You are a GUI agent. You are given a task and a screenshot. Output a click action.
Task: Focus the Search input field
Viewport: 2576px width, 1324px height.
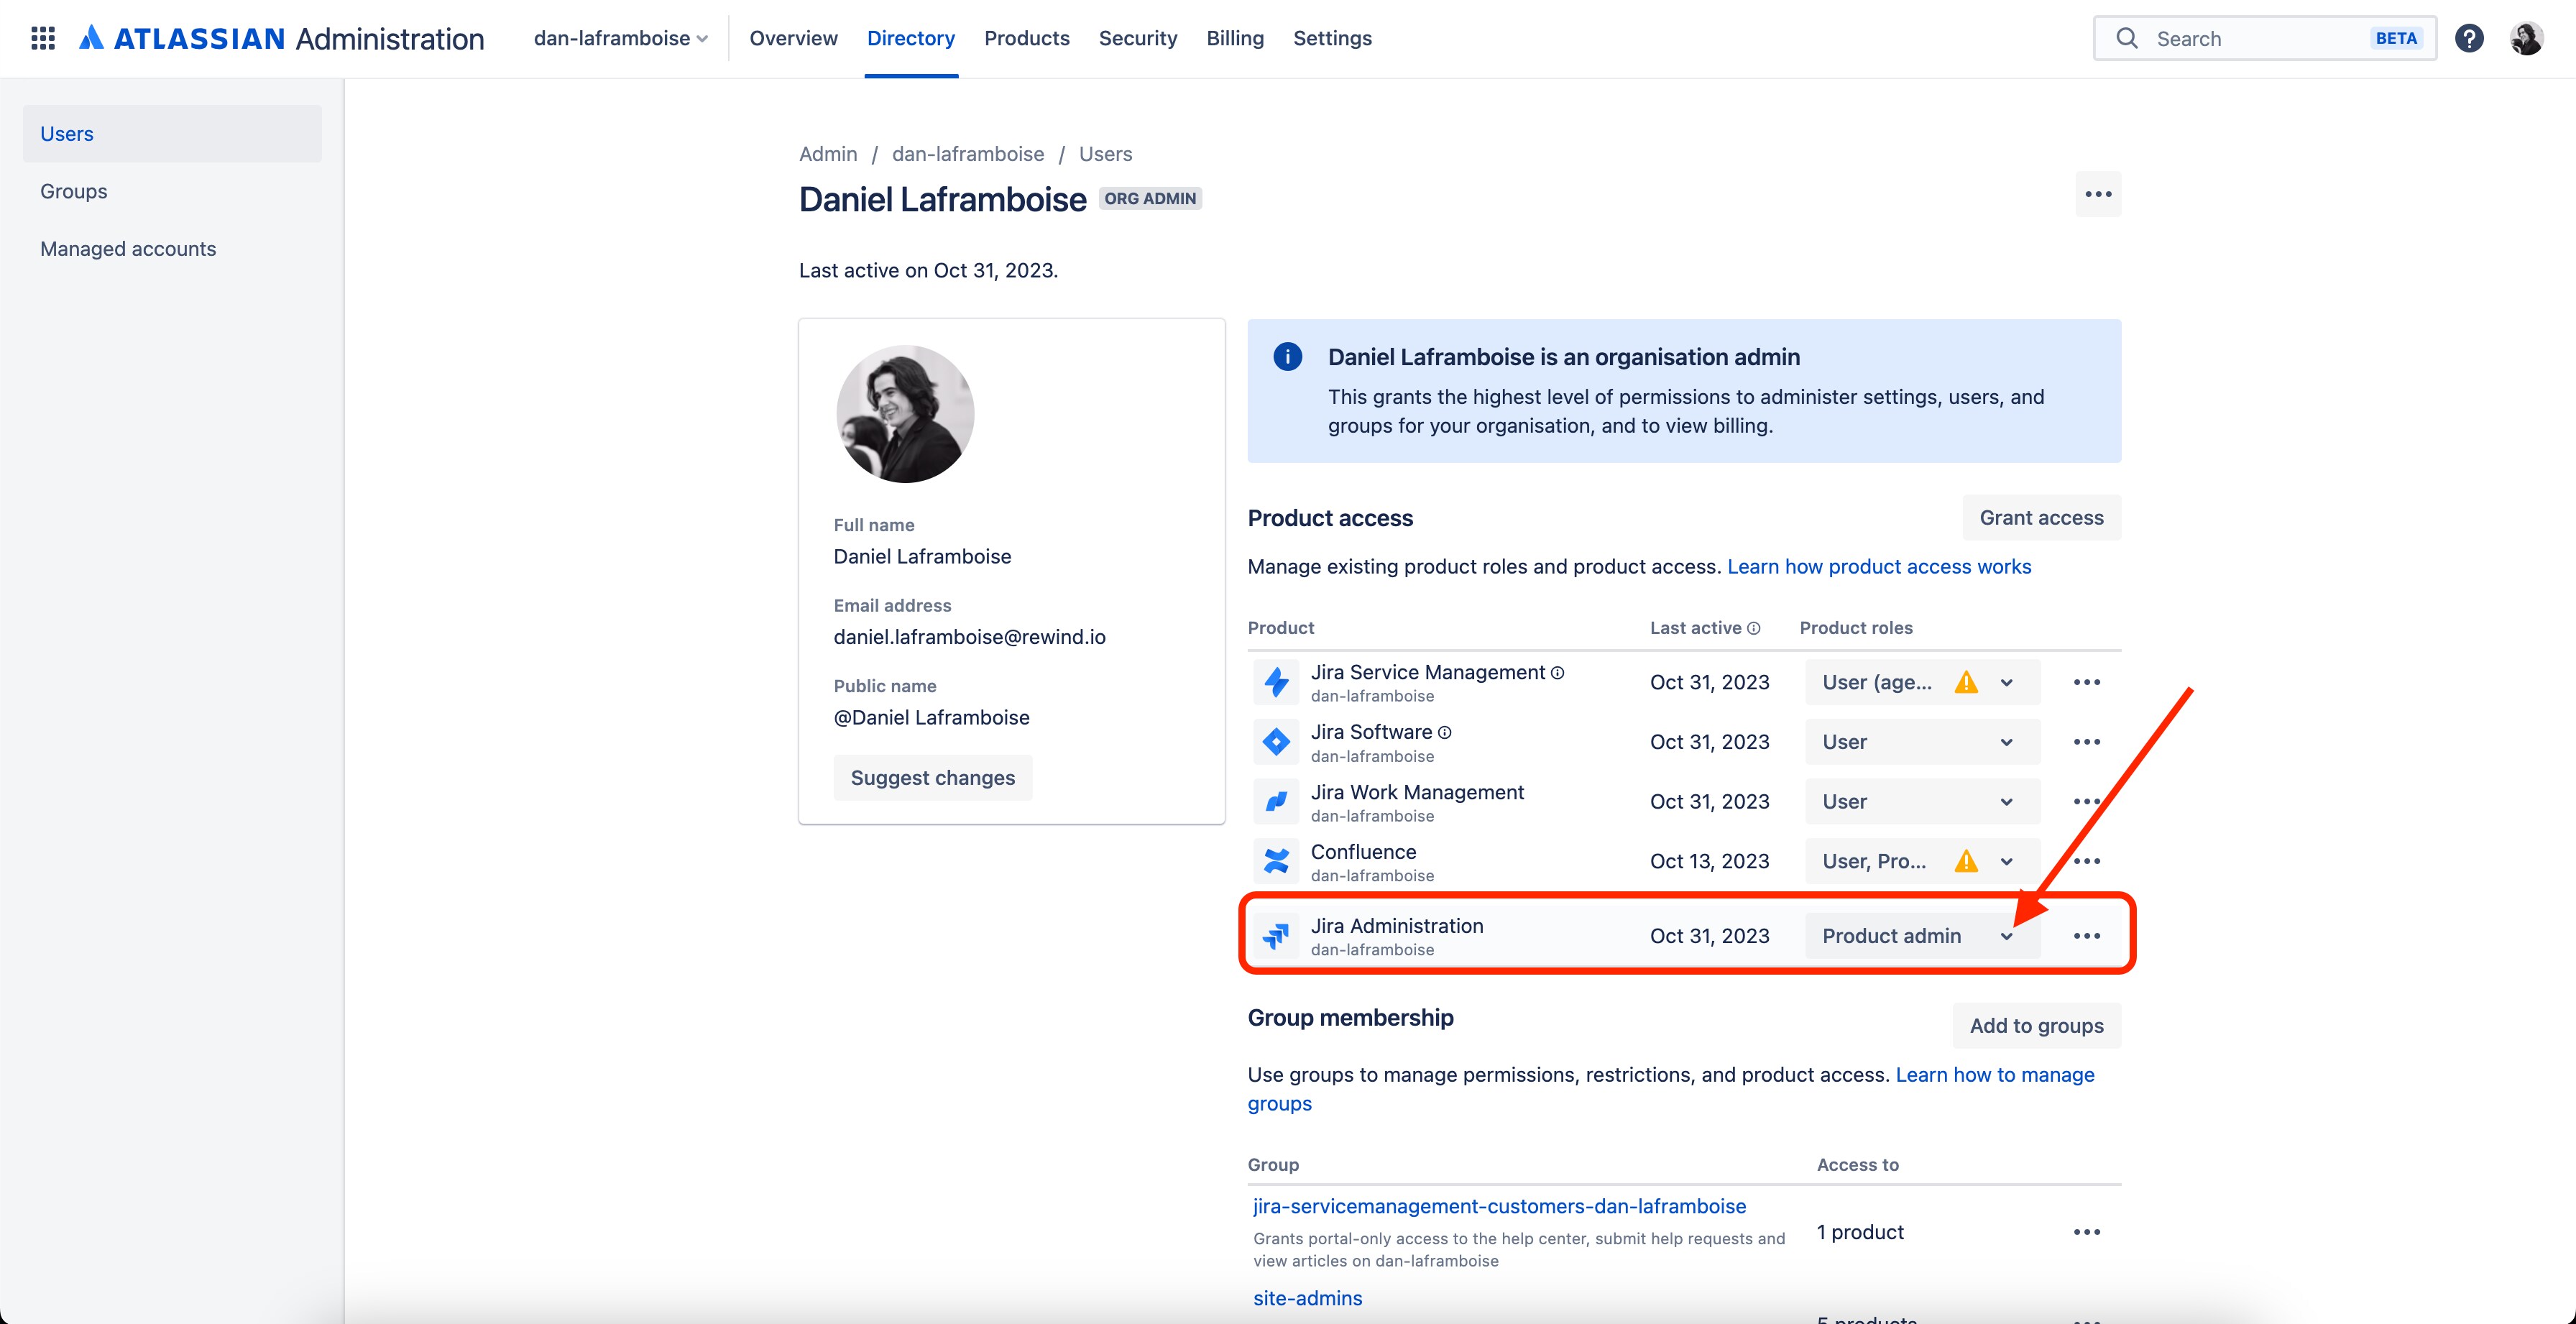coord(2264,38)
